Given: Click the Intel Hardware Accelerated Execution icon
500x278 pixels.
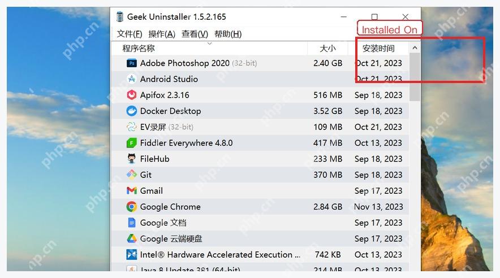Looking at the screenshot, I should [x=132, y=254].
